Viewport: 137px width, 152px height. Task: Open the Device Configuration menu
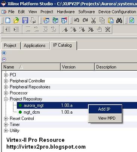pos(117,12)
